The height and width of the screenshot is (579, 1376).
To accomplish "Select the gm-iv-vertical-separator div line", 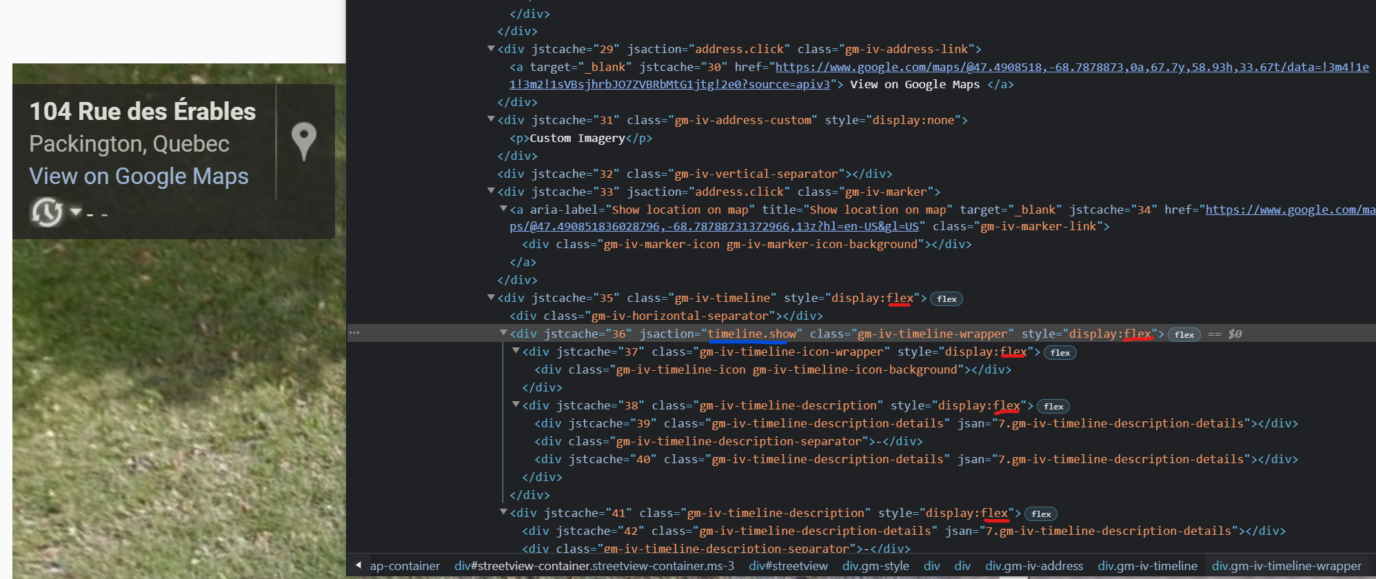I will 694,174.
